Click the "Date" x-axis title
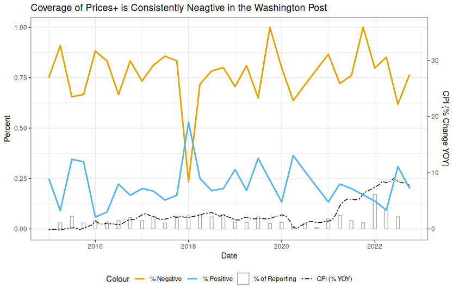Screen dimensions: 453x293 (229, 255)
